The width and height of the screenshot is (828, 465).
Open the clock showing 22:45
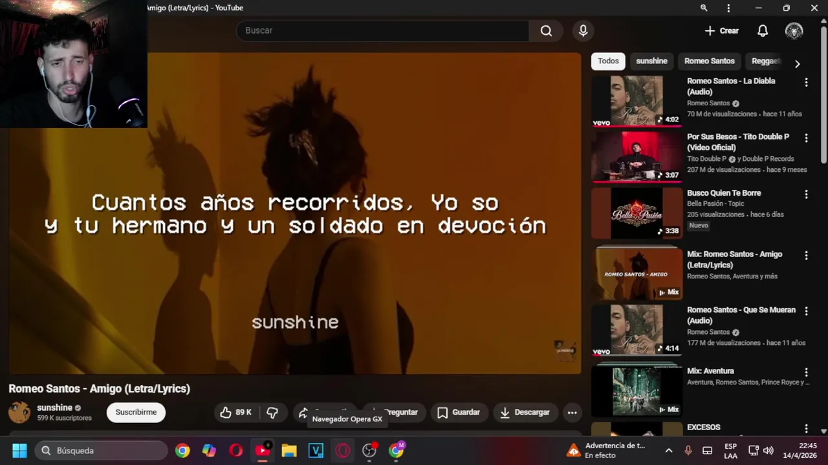[800, 450]
